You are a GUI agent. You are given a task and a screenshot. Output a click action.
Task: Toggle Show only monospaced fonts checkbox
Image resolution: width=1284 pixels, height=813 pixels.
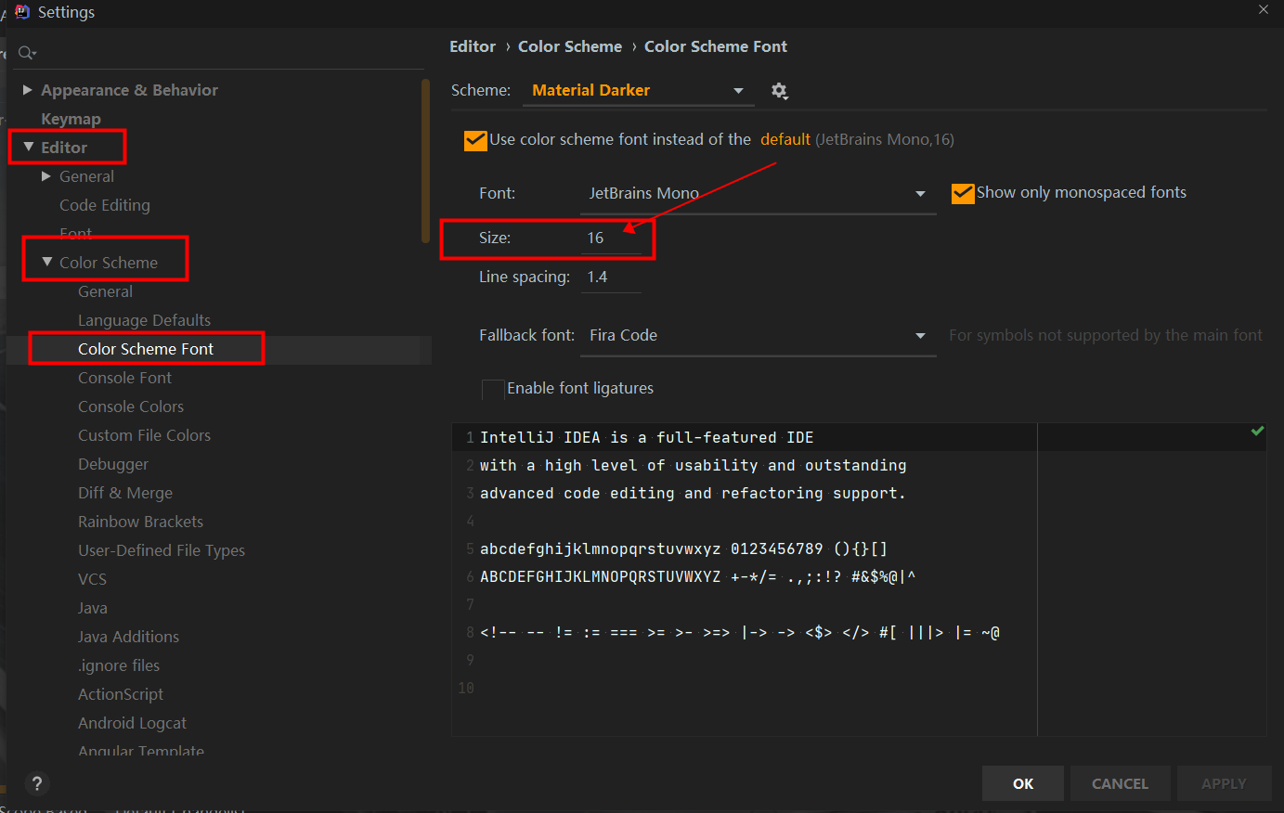(963, 193)
